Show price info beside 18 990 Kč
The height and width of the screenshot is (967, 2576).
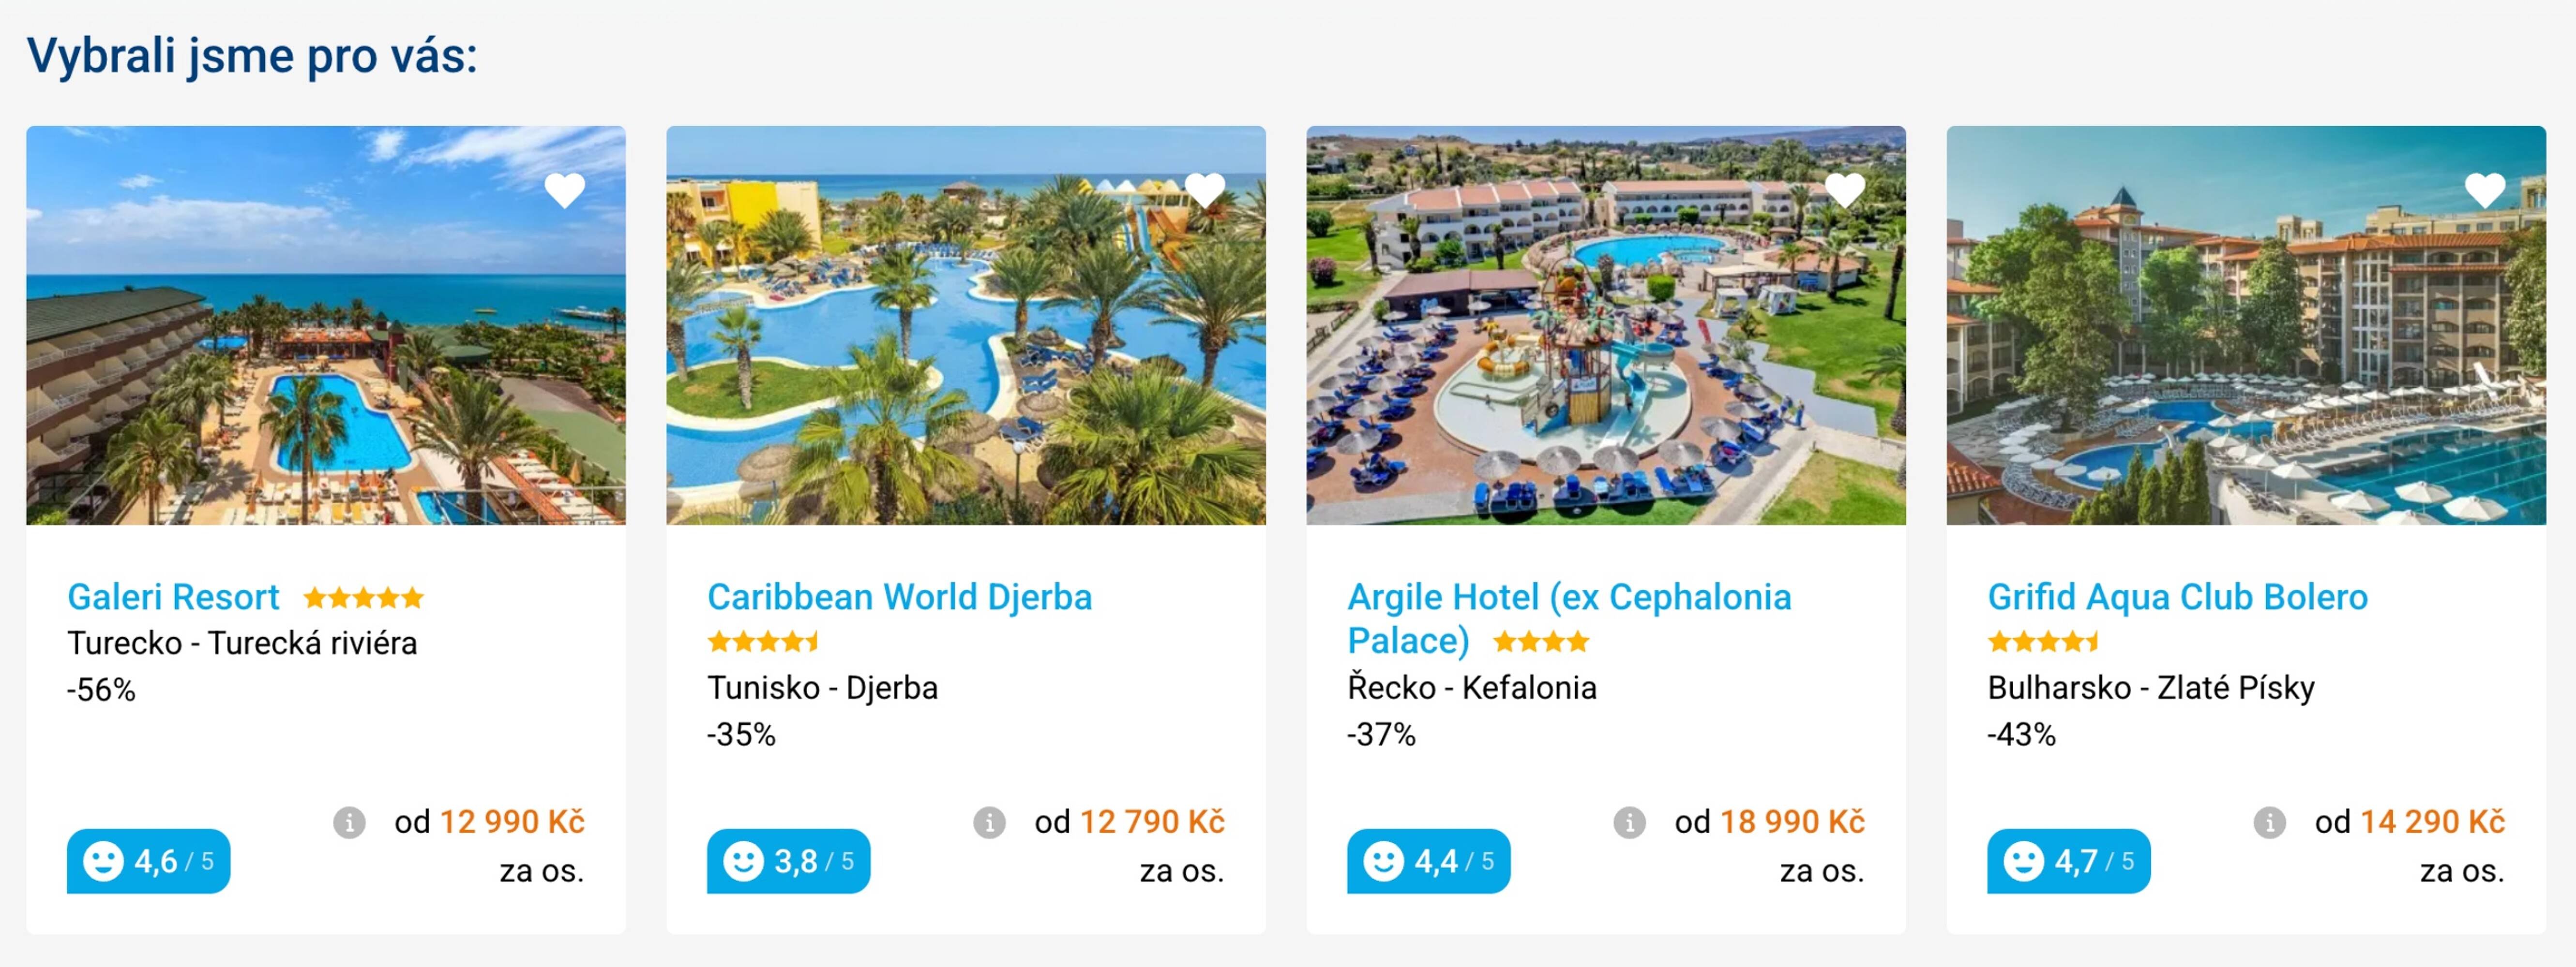1629,823
